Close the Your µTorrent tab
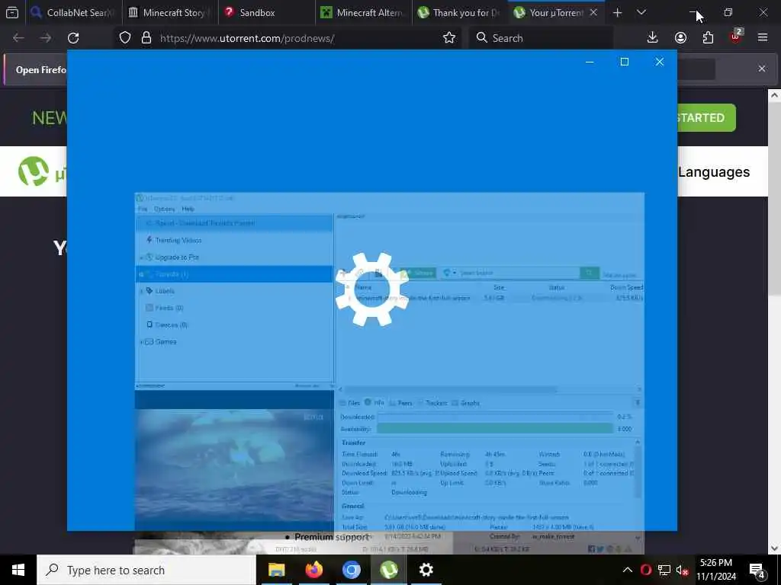The width and height of the screenshot is (781, 585). click(x=593, y=12)
